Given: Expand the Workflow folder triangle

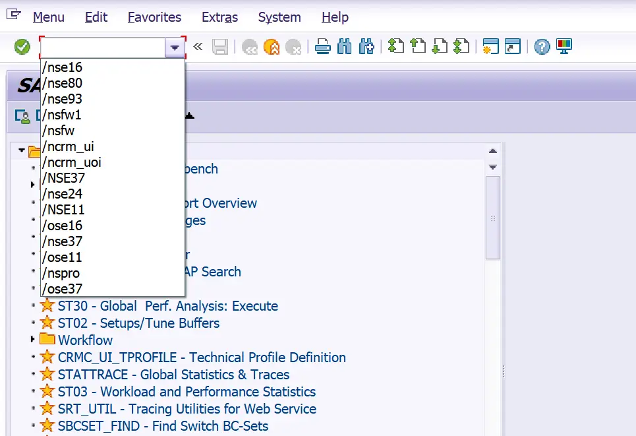Looking at the screenshot, I should coord(33,339).
